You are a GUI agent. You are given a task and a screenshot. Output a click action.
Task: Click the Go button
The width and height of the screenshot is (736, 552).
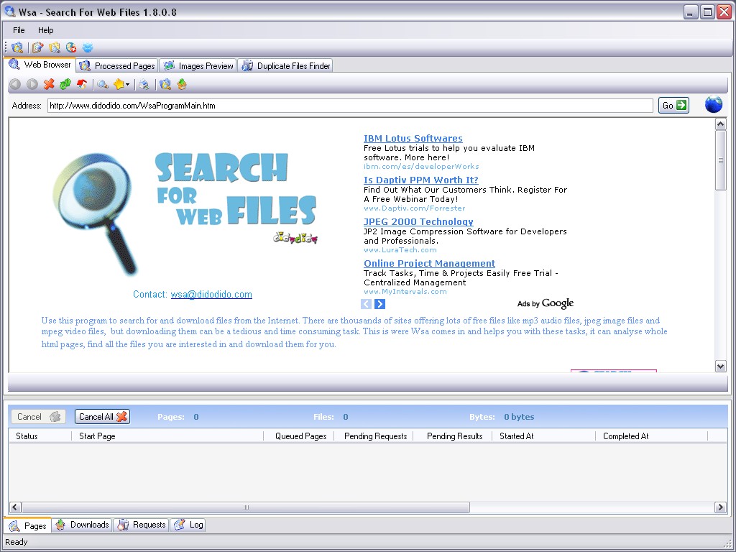(x=673, y=105)
